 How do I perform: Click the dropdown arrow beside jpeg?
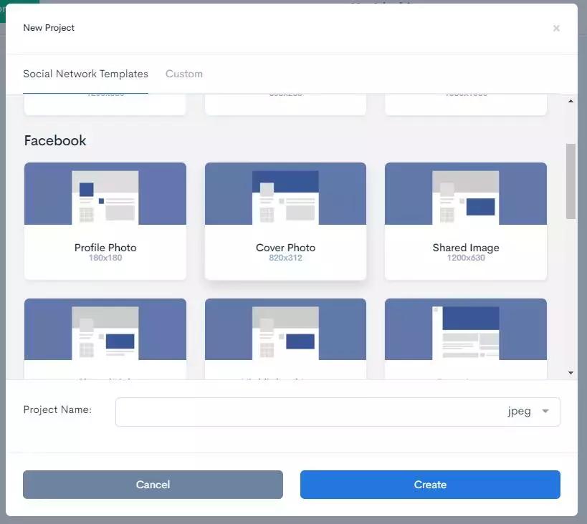tap(545, 412)
